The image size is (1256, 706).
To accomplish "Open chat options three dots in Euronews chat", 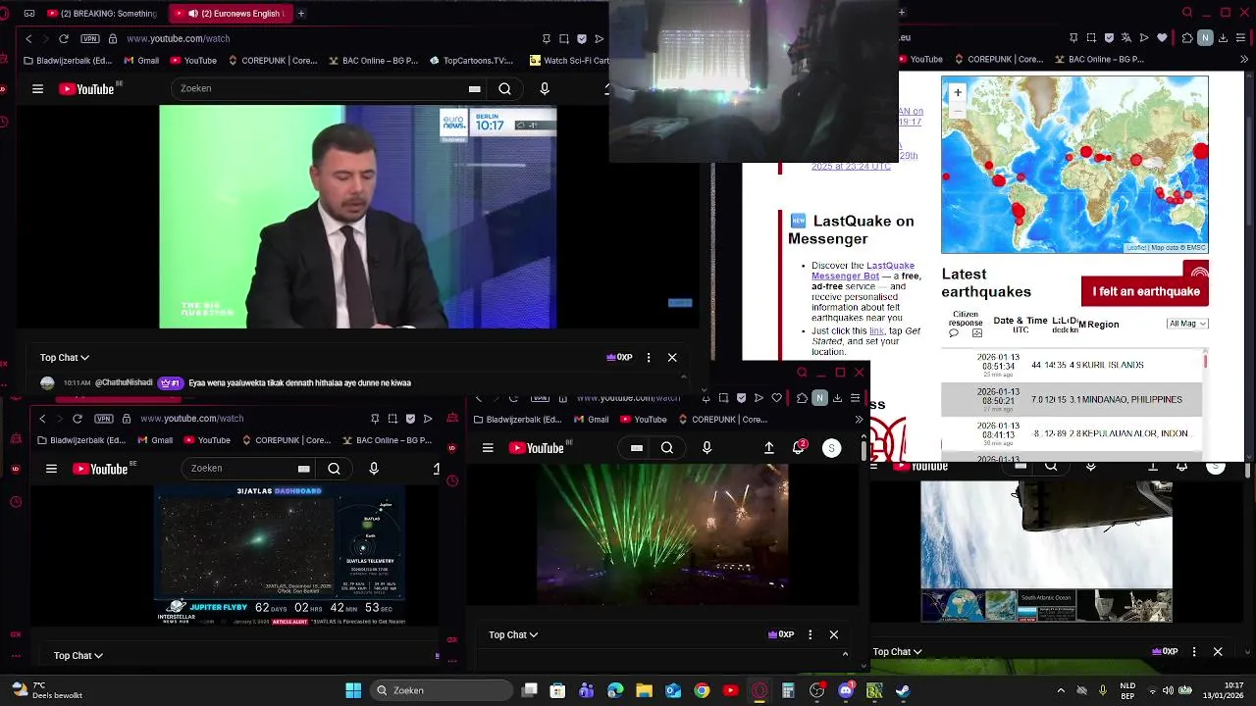I will pyautogui.click(x=649, y=358).
